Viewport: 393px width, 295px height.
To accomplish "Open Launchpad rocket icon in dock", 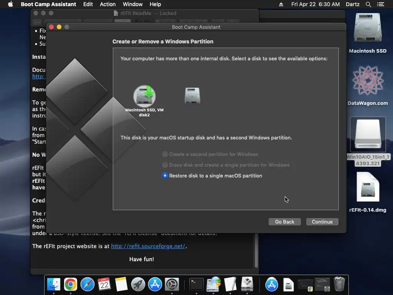I will pos(138,284).
